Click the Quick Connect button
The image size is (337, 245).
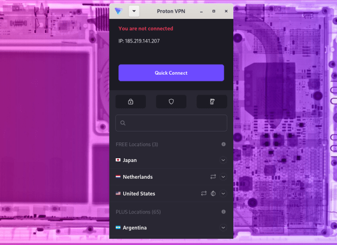click(171, 73)
